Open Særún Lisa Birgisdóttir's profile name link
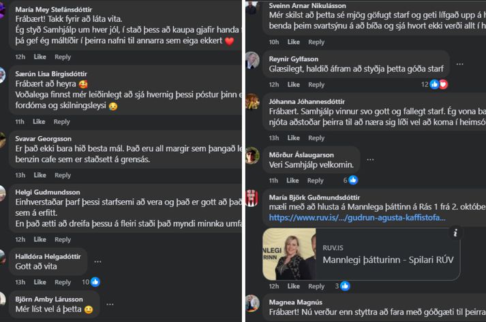This screenshot has height=322, width=486. 56,74
